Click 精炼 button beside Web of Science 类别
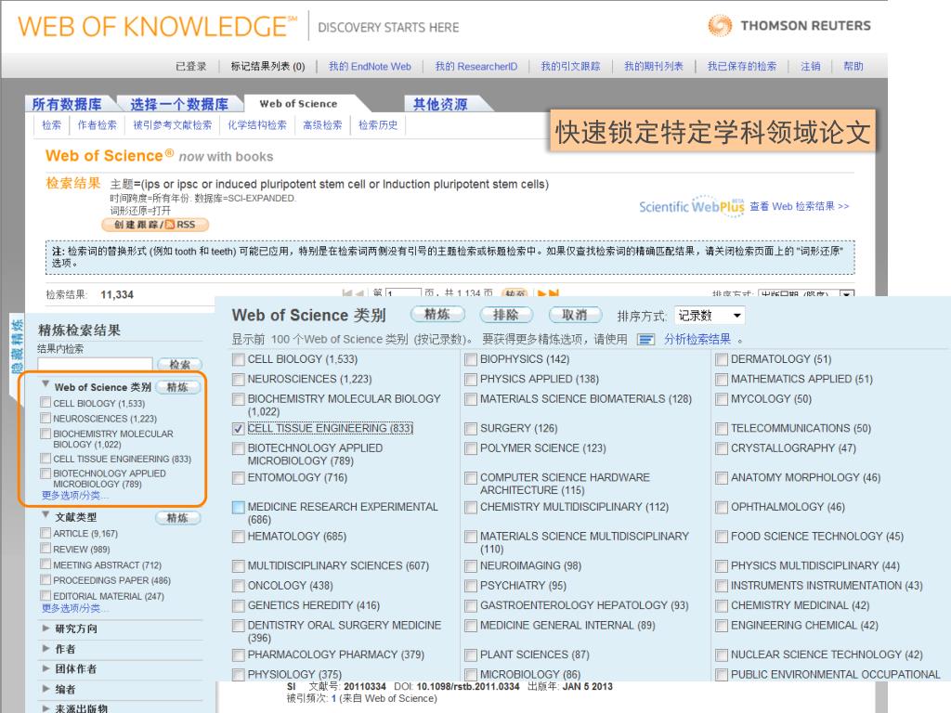Image resolution: width=951 pixels, height=713 pixels. point(177,387)
